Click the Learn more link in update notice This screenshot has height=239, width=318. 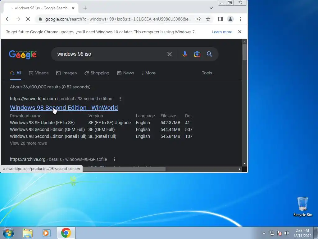tap(222, 32)
